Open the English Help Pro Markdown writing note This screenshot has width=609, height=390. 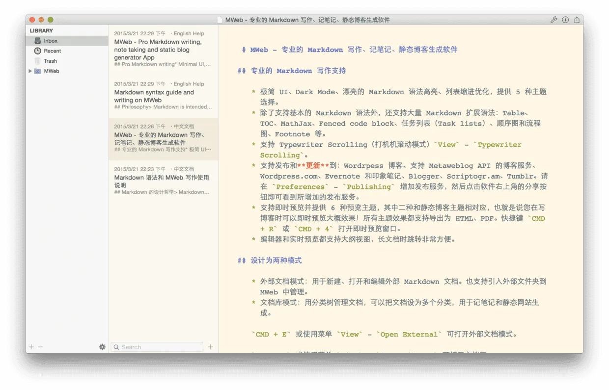(163, 50)
